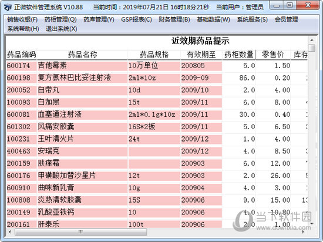Close the 正微软件管理系统 window
The image size is (323, 242).
click(x=308, y=5)
